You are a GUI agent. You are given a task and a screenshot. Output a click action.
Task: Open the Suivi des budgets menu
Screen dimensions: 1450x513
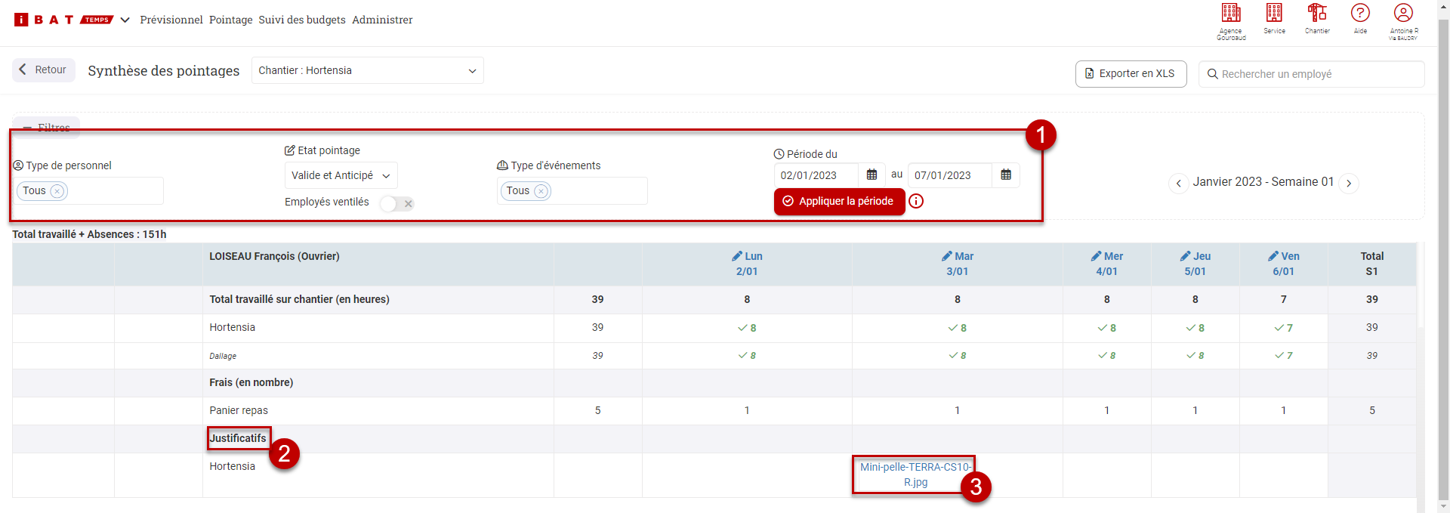point(302,20)
